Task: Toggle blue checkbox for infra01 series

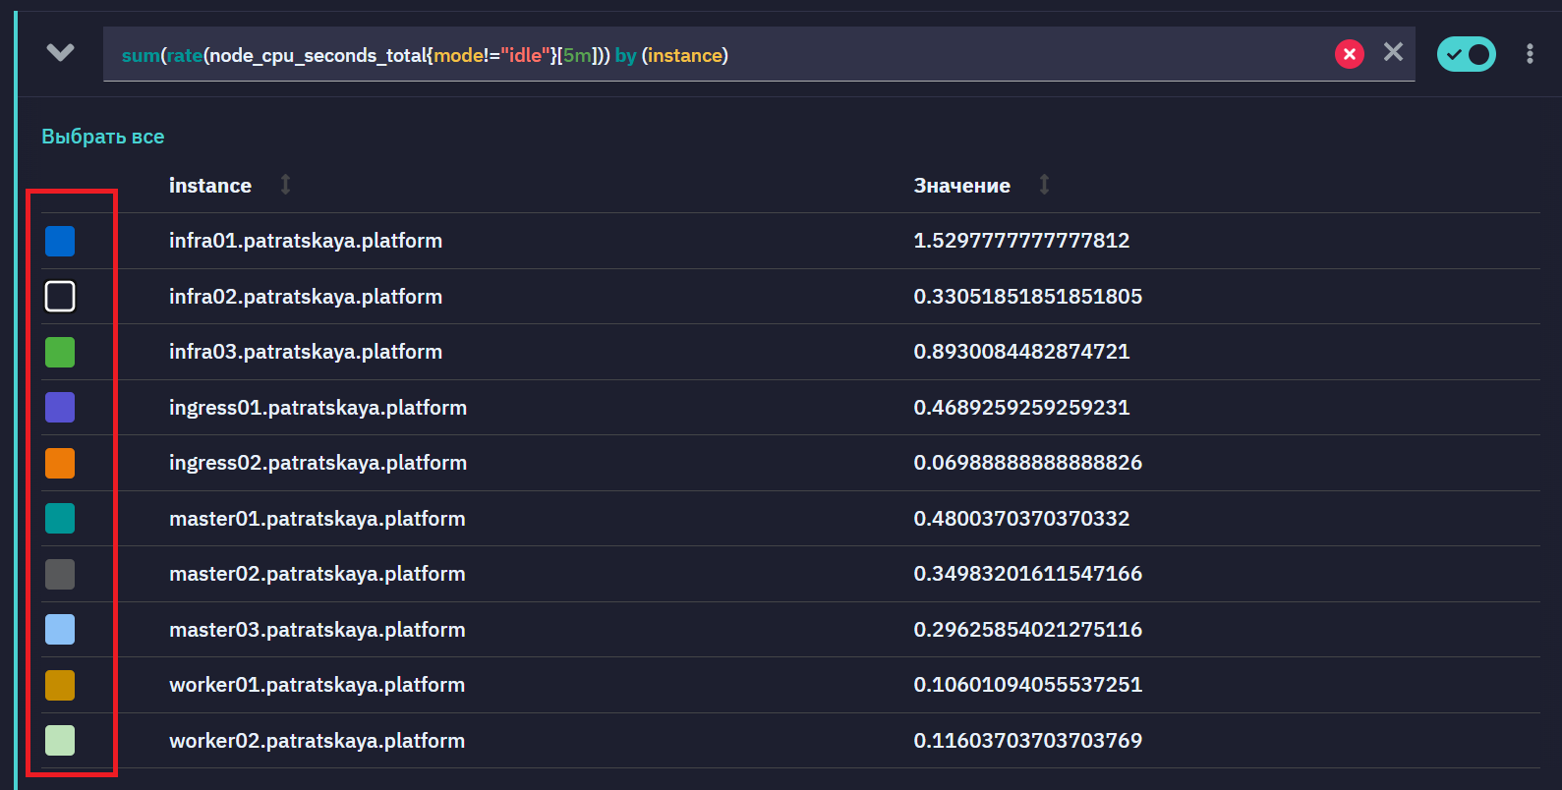Action: point(60,241)
